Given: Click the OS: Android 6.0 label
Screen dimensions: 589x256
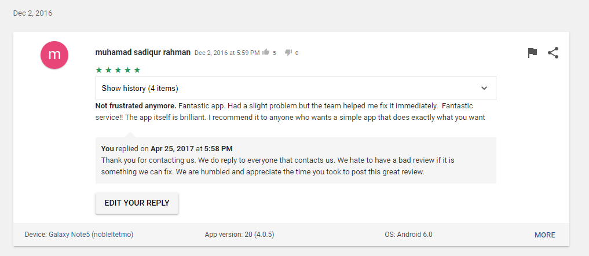Looking at the screenshot, I should (x=408, y=235).
